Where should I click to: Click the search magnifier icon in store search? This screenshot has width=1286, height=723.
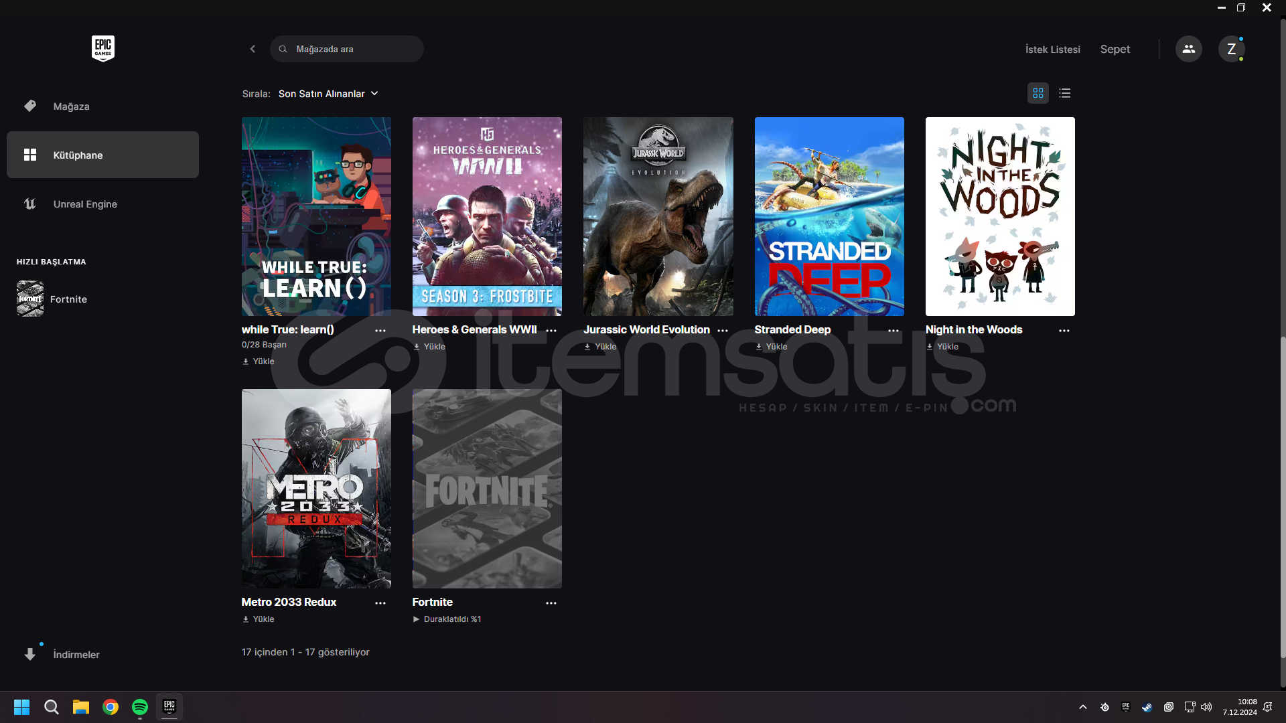tap(283, 49)
